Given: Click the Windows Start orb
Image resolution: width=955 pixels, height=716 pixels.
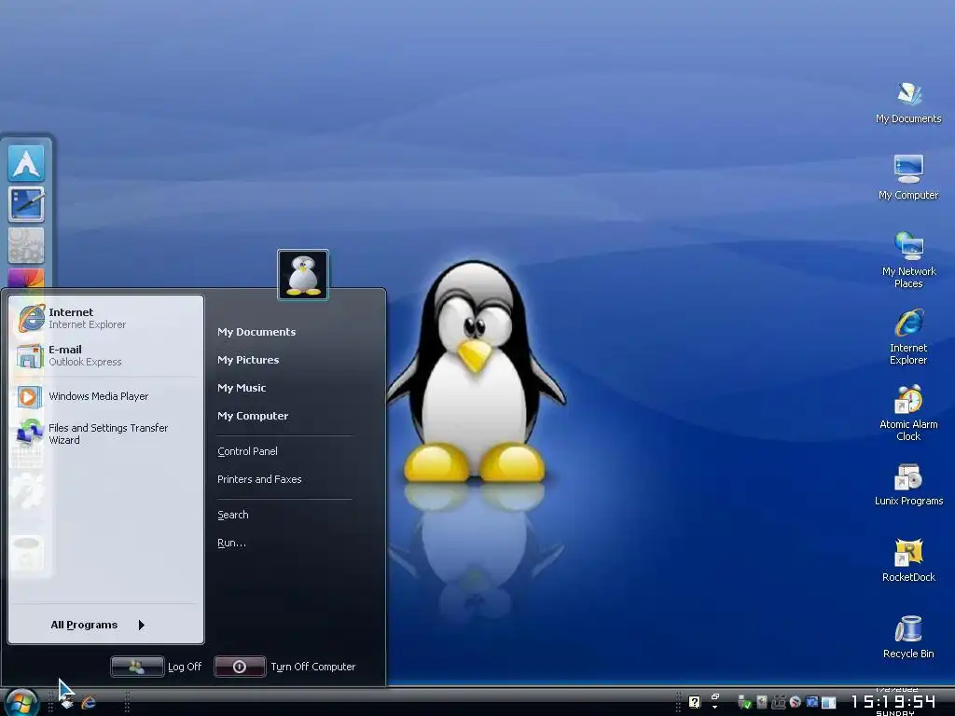Looking at the screenshot, I should click(x=21, y=702).
